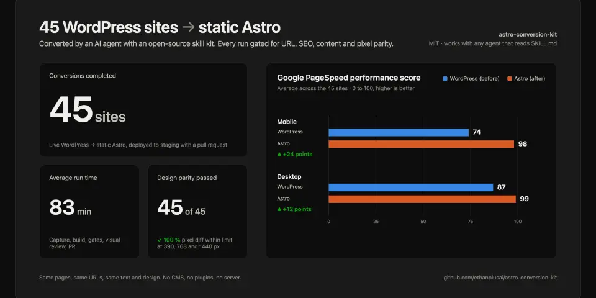Click the astro-conversion-kit title at top right

(x=528, y=35)
